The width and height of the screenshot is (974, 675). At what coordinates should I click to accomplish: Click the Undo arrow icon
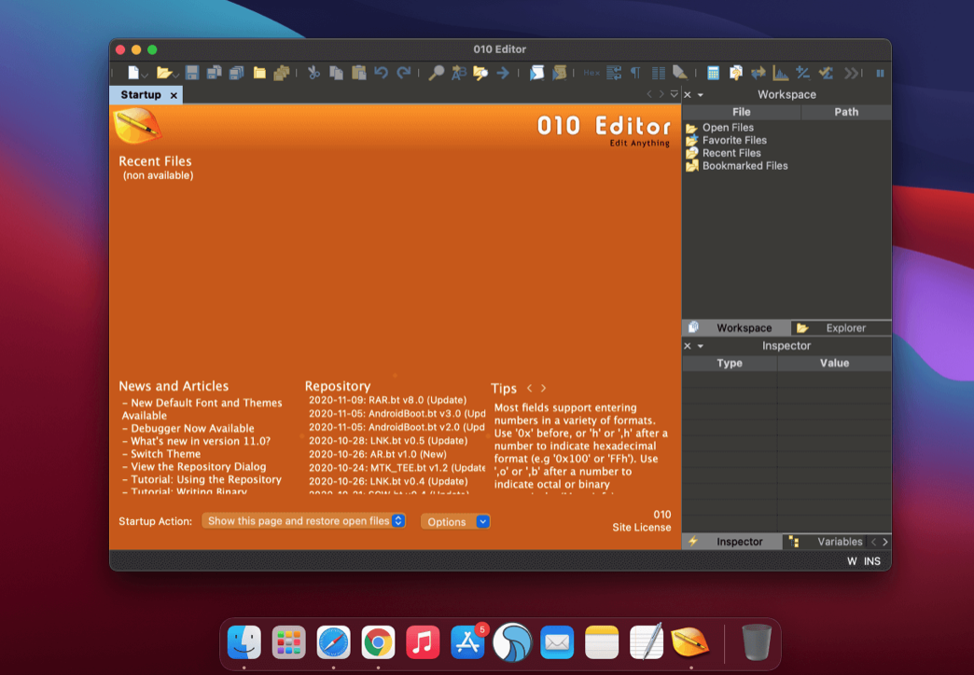coord(381,73)
